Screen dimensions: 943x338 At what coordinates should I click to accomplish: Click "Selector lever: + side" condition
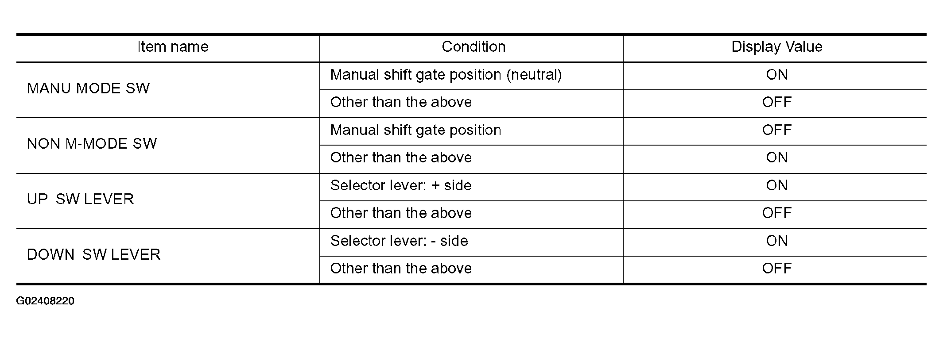(x=401, y=185)
